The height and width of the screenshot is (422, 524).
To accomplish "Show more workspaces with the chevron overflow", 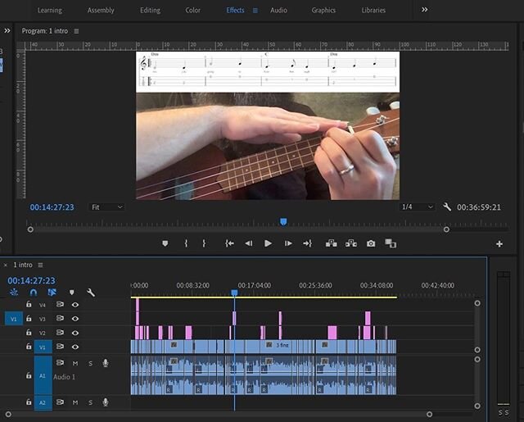I will click(424, 10).
